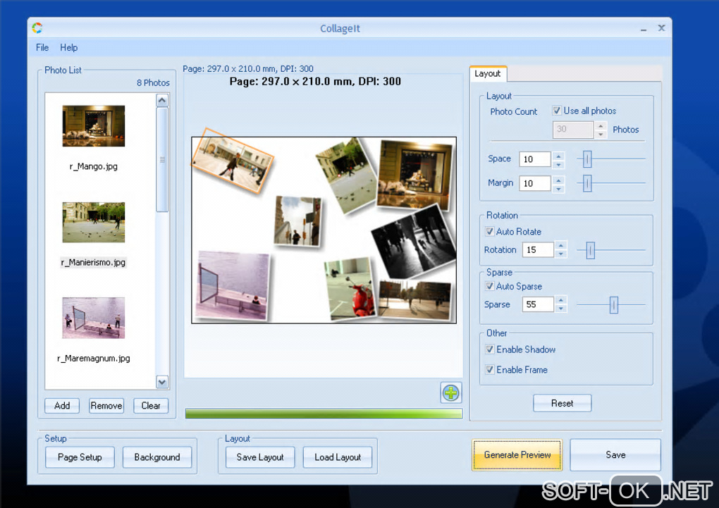Viewport: 719px width, 508px height.
Task: Click the Sparse value input field
Action: (538, 304)
